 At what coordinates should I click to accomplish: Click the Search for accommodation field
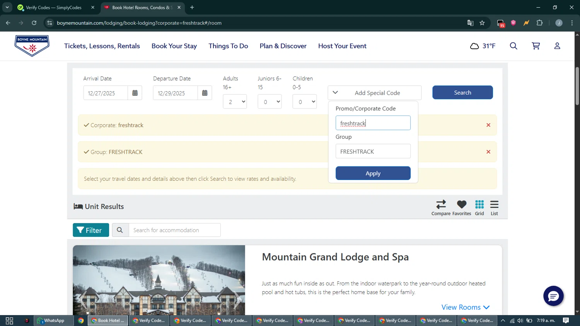[x=175, y=230]
